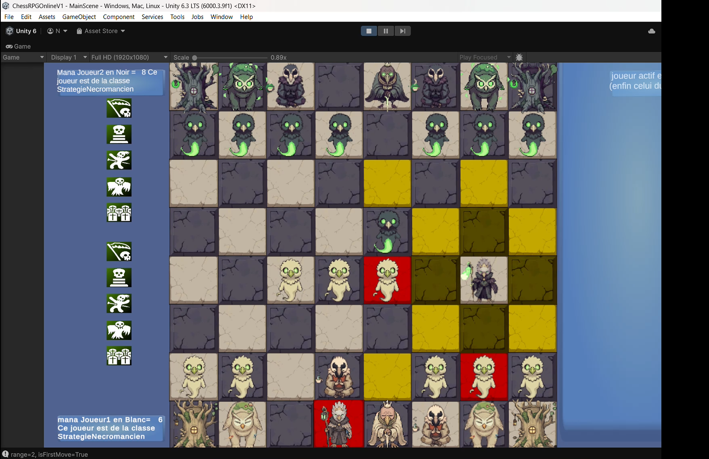Click the scythe reaper spell icon in the bottom group
This screenshot has height=459, width=709.
(x=119, y=252)
